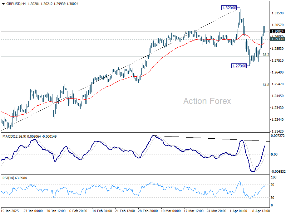Select the 1.32060 price high label
Image resolution: width=286 pixels, height=215 pixels.
pyautogui.click(x=229, y=8)
